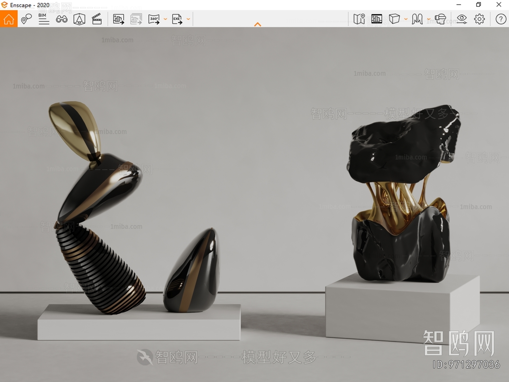509x382 pixels.
Task: Open the Collaborative Annotations pin icon
Action: [x=26, y=19]
